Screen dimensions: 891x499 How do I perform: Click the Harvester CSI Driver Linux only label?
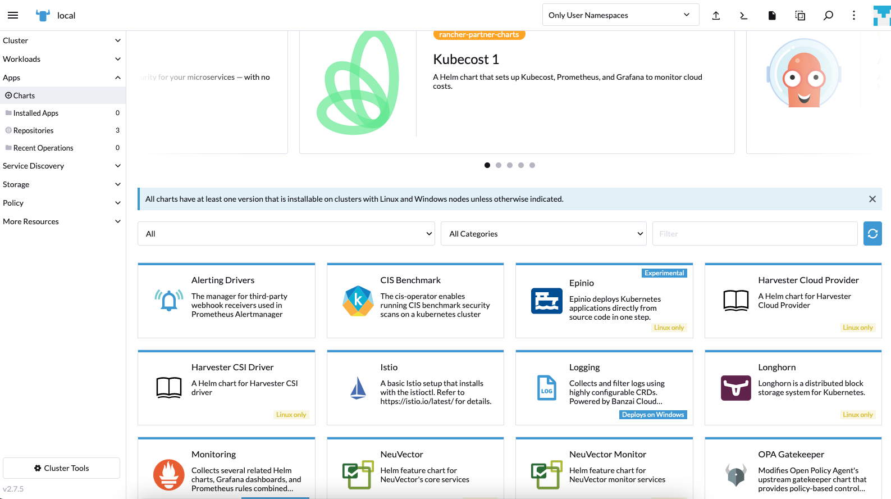click(291, 415)
